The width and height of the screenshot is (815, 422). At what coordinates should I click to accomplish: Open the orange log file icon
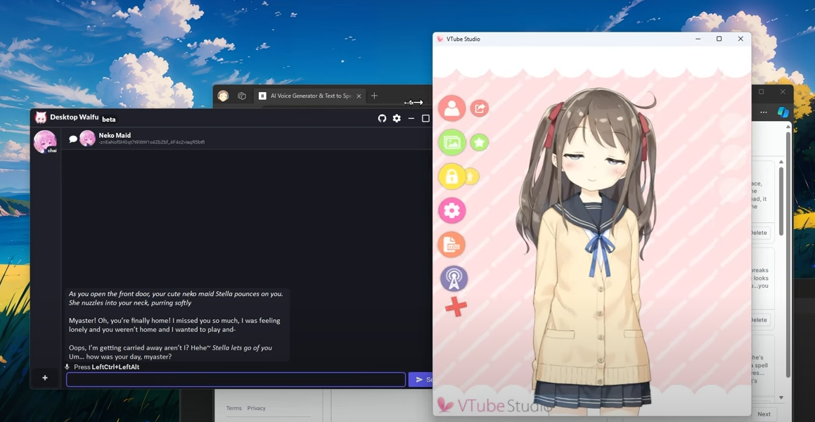(x=451, y=245)
